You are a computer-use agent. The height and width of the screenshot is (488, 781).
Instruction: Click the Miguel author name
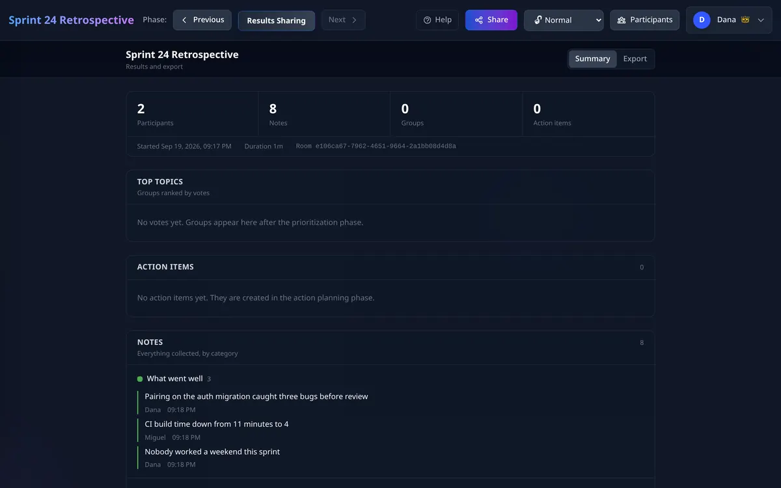point(155,438)
